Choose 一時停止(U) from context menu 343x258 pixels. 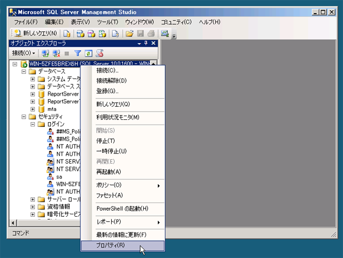[x=123, y=151]
